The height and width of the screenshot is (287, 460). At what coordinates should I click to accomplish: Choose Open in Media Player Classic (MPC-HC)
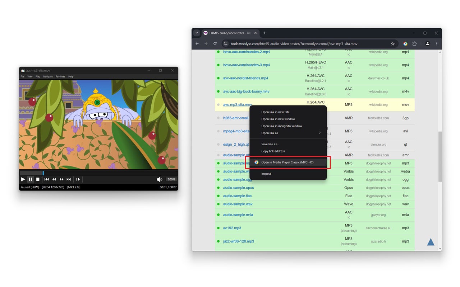(287, 162)
